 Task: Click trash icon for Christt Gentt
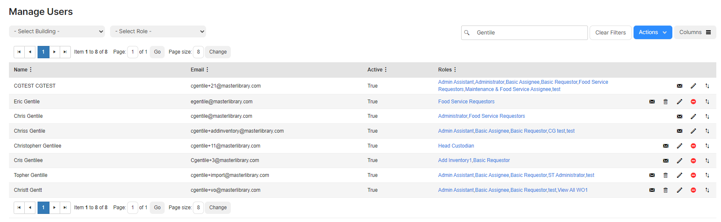[666, 190]
